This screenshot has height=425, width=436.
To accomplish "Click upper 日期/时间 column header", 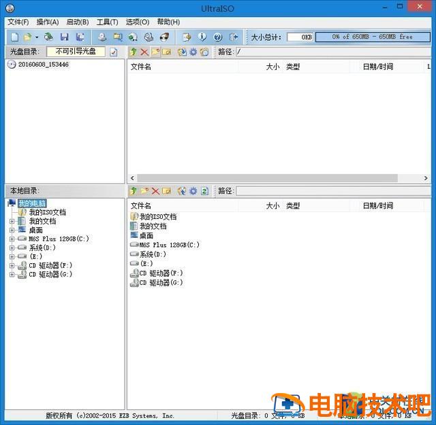I will pos(378,67).
